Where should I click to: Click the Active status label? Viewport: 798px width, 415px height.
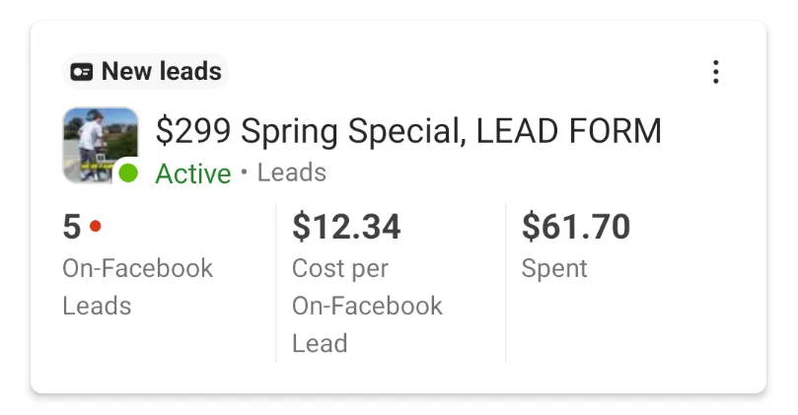193,173
